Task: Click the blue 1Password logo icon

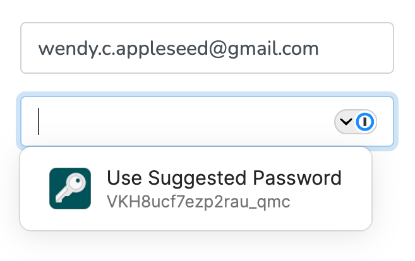Action: click(366, 122)
